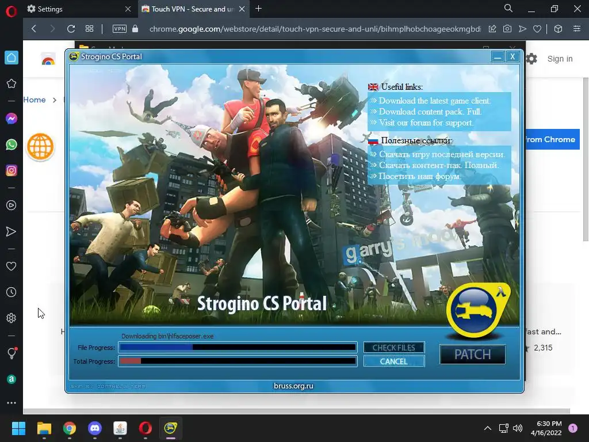Click the File Progress bar
This screenshot has width=589, height=442.
(x=238, y=347)
